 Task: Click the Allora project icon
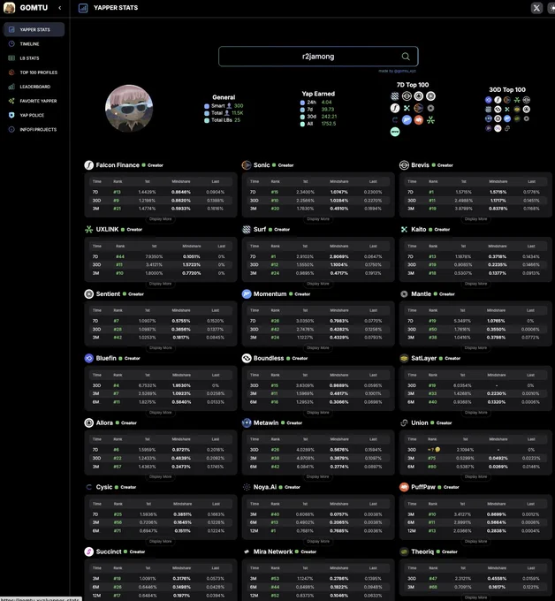pos(89,422)
